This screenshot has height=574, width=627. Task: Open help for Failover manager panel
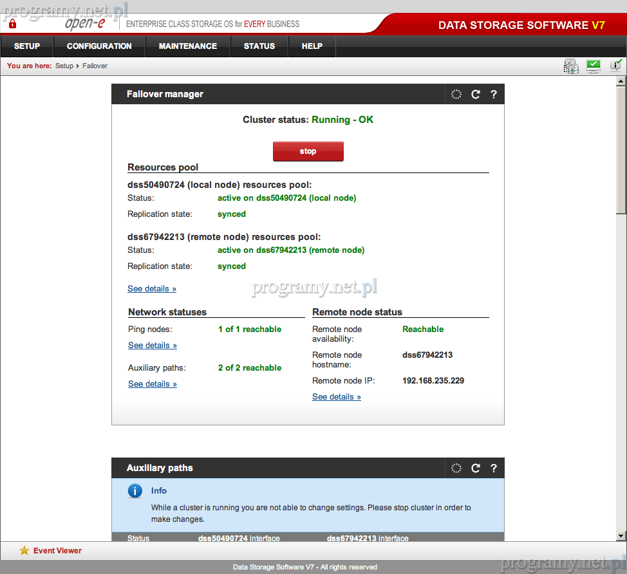click(494, 94)
